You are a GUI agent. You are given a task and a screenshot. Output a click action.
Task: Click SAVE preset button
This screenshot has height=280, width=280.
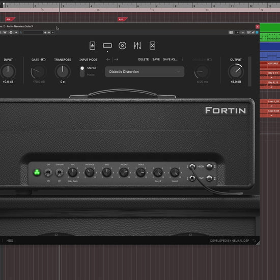[156, 59]
